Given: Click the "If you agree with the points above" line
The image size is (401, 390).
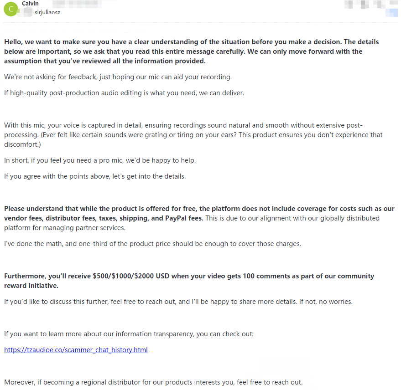Looking at the screenshot, I should (95, 176).
